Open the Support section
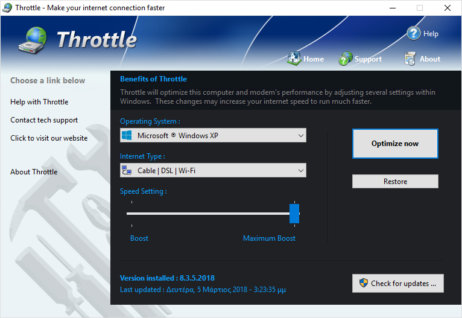The image size is (462, 318). pyautogui.click(x=368, y=59)
